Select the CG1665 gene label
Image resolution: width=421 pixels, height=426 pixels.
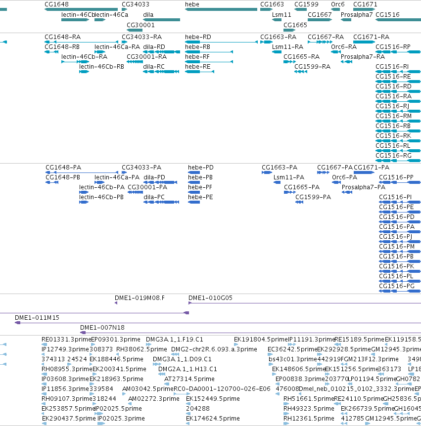295,25
